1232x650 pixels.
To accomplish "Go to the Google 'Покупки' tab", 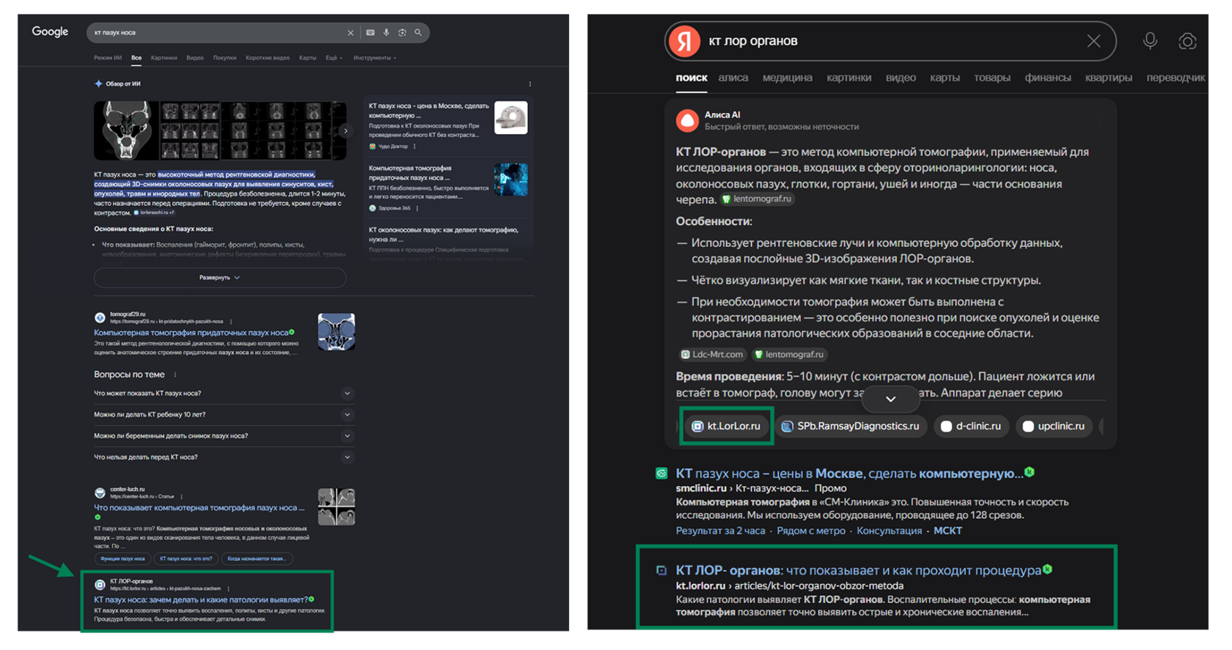I will click(224, 58).
